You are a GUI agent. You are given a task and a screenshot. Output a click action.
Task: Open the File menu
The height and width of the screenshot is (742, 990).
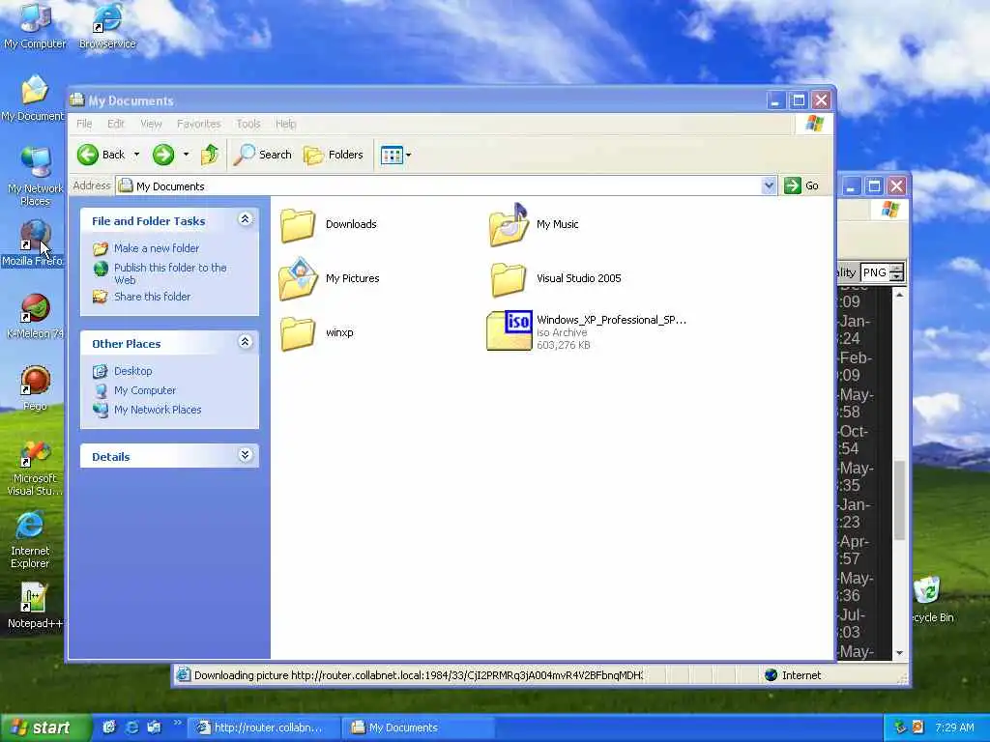click(x=84, y=124)
